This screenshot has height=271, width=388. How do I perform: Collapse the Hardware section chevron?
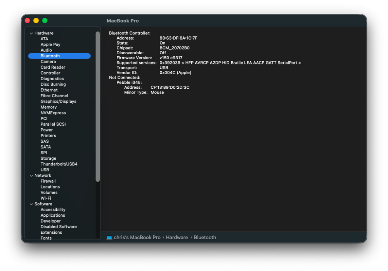pyautogui.click(x=31, y=33)
